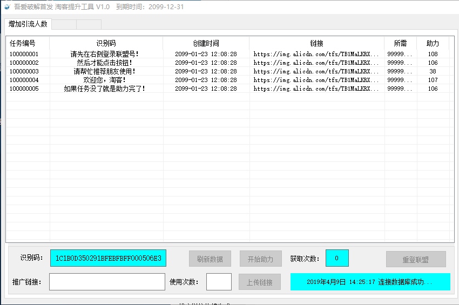The image size is (459, 305).
Task: Open the blank third tab
Action: point(89,24)
